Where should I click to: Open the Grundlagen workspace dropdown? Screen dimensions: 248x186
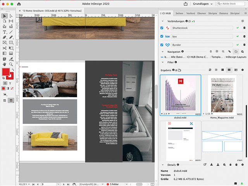point(203,4)
